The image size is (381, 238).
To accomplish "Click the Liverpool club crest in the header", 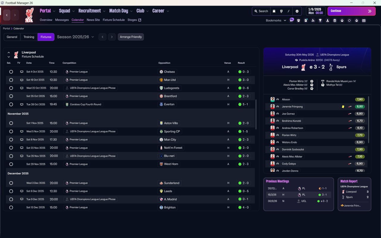I will point(29,15).
